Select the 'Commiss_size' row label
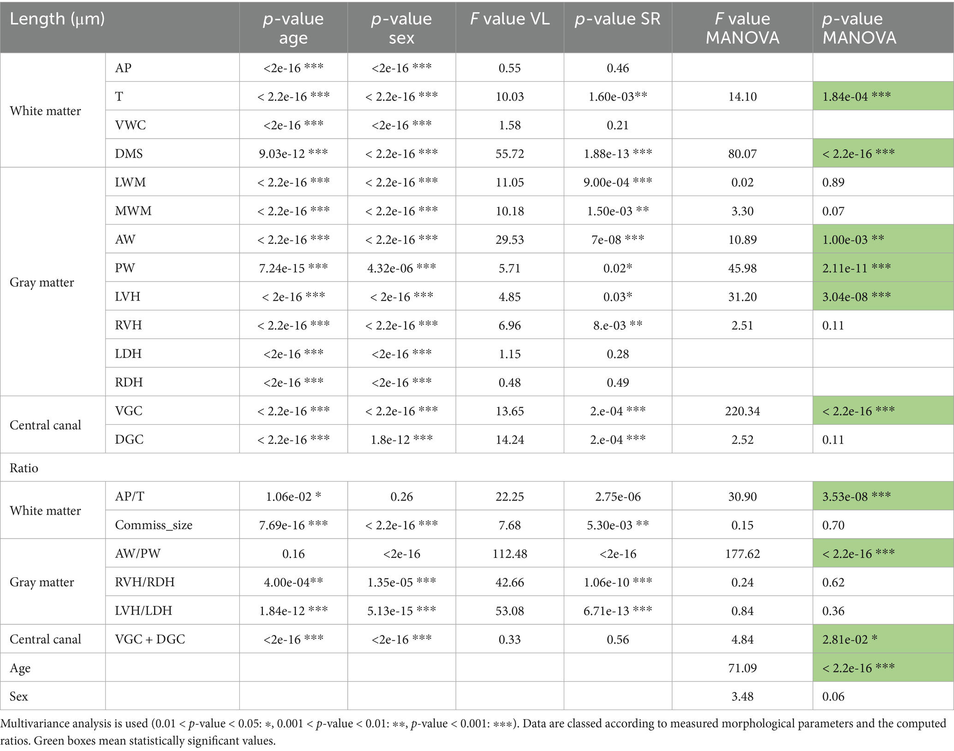Image resolution: width=954 pixels, height=751 pixels. (x=154, y=525)
